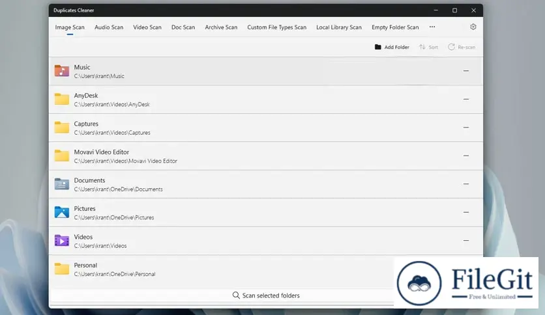The width and height of the screenshot is (545, 315).
Task: Click path C:\Users\krant\OneDrive\Personal
Action: 114,274
